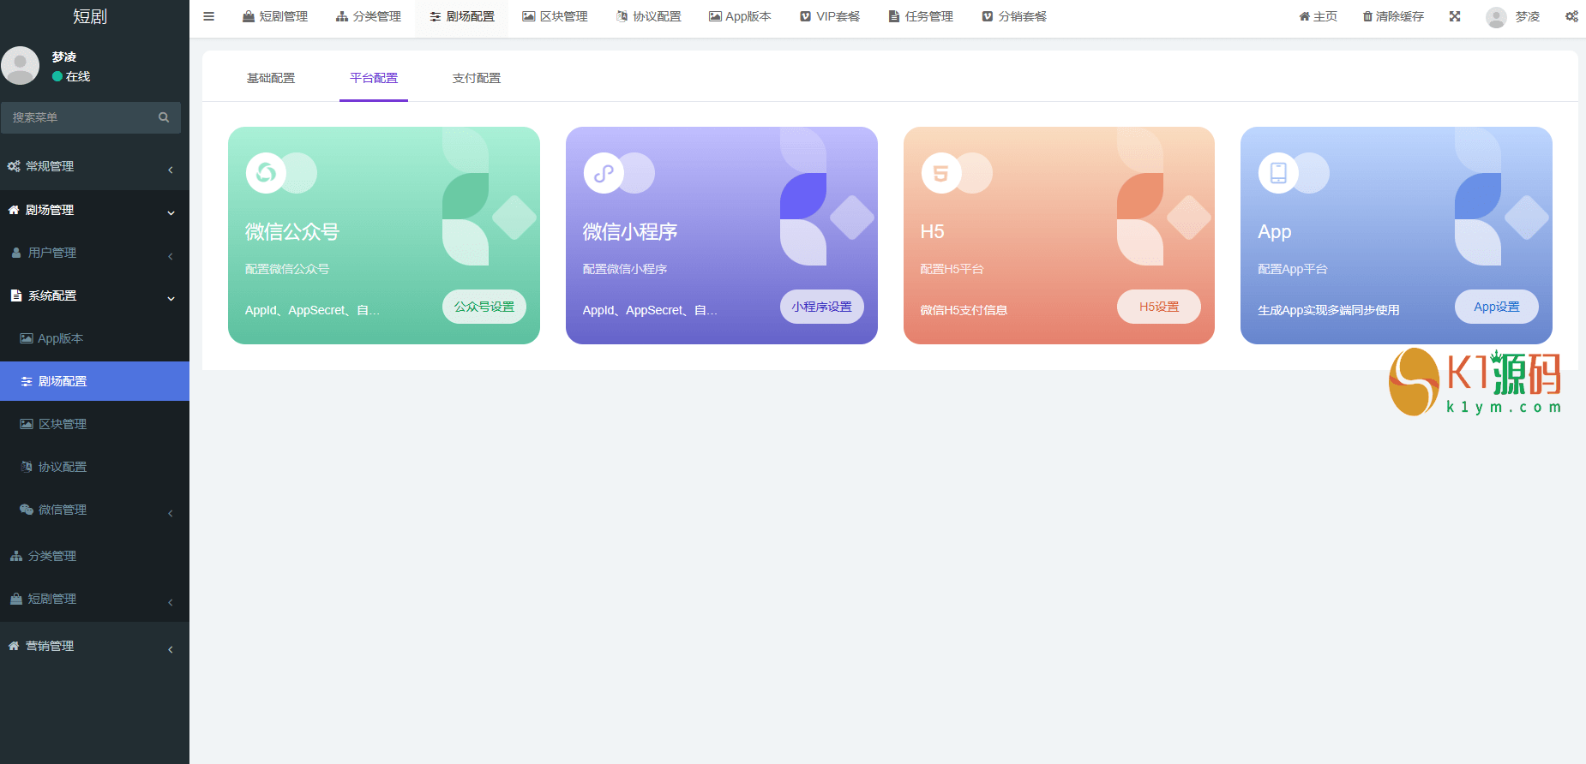
Task: Switch to the 基础配置 tab
Action: (x=271, y=78)
